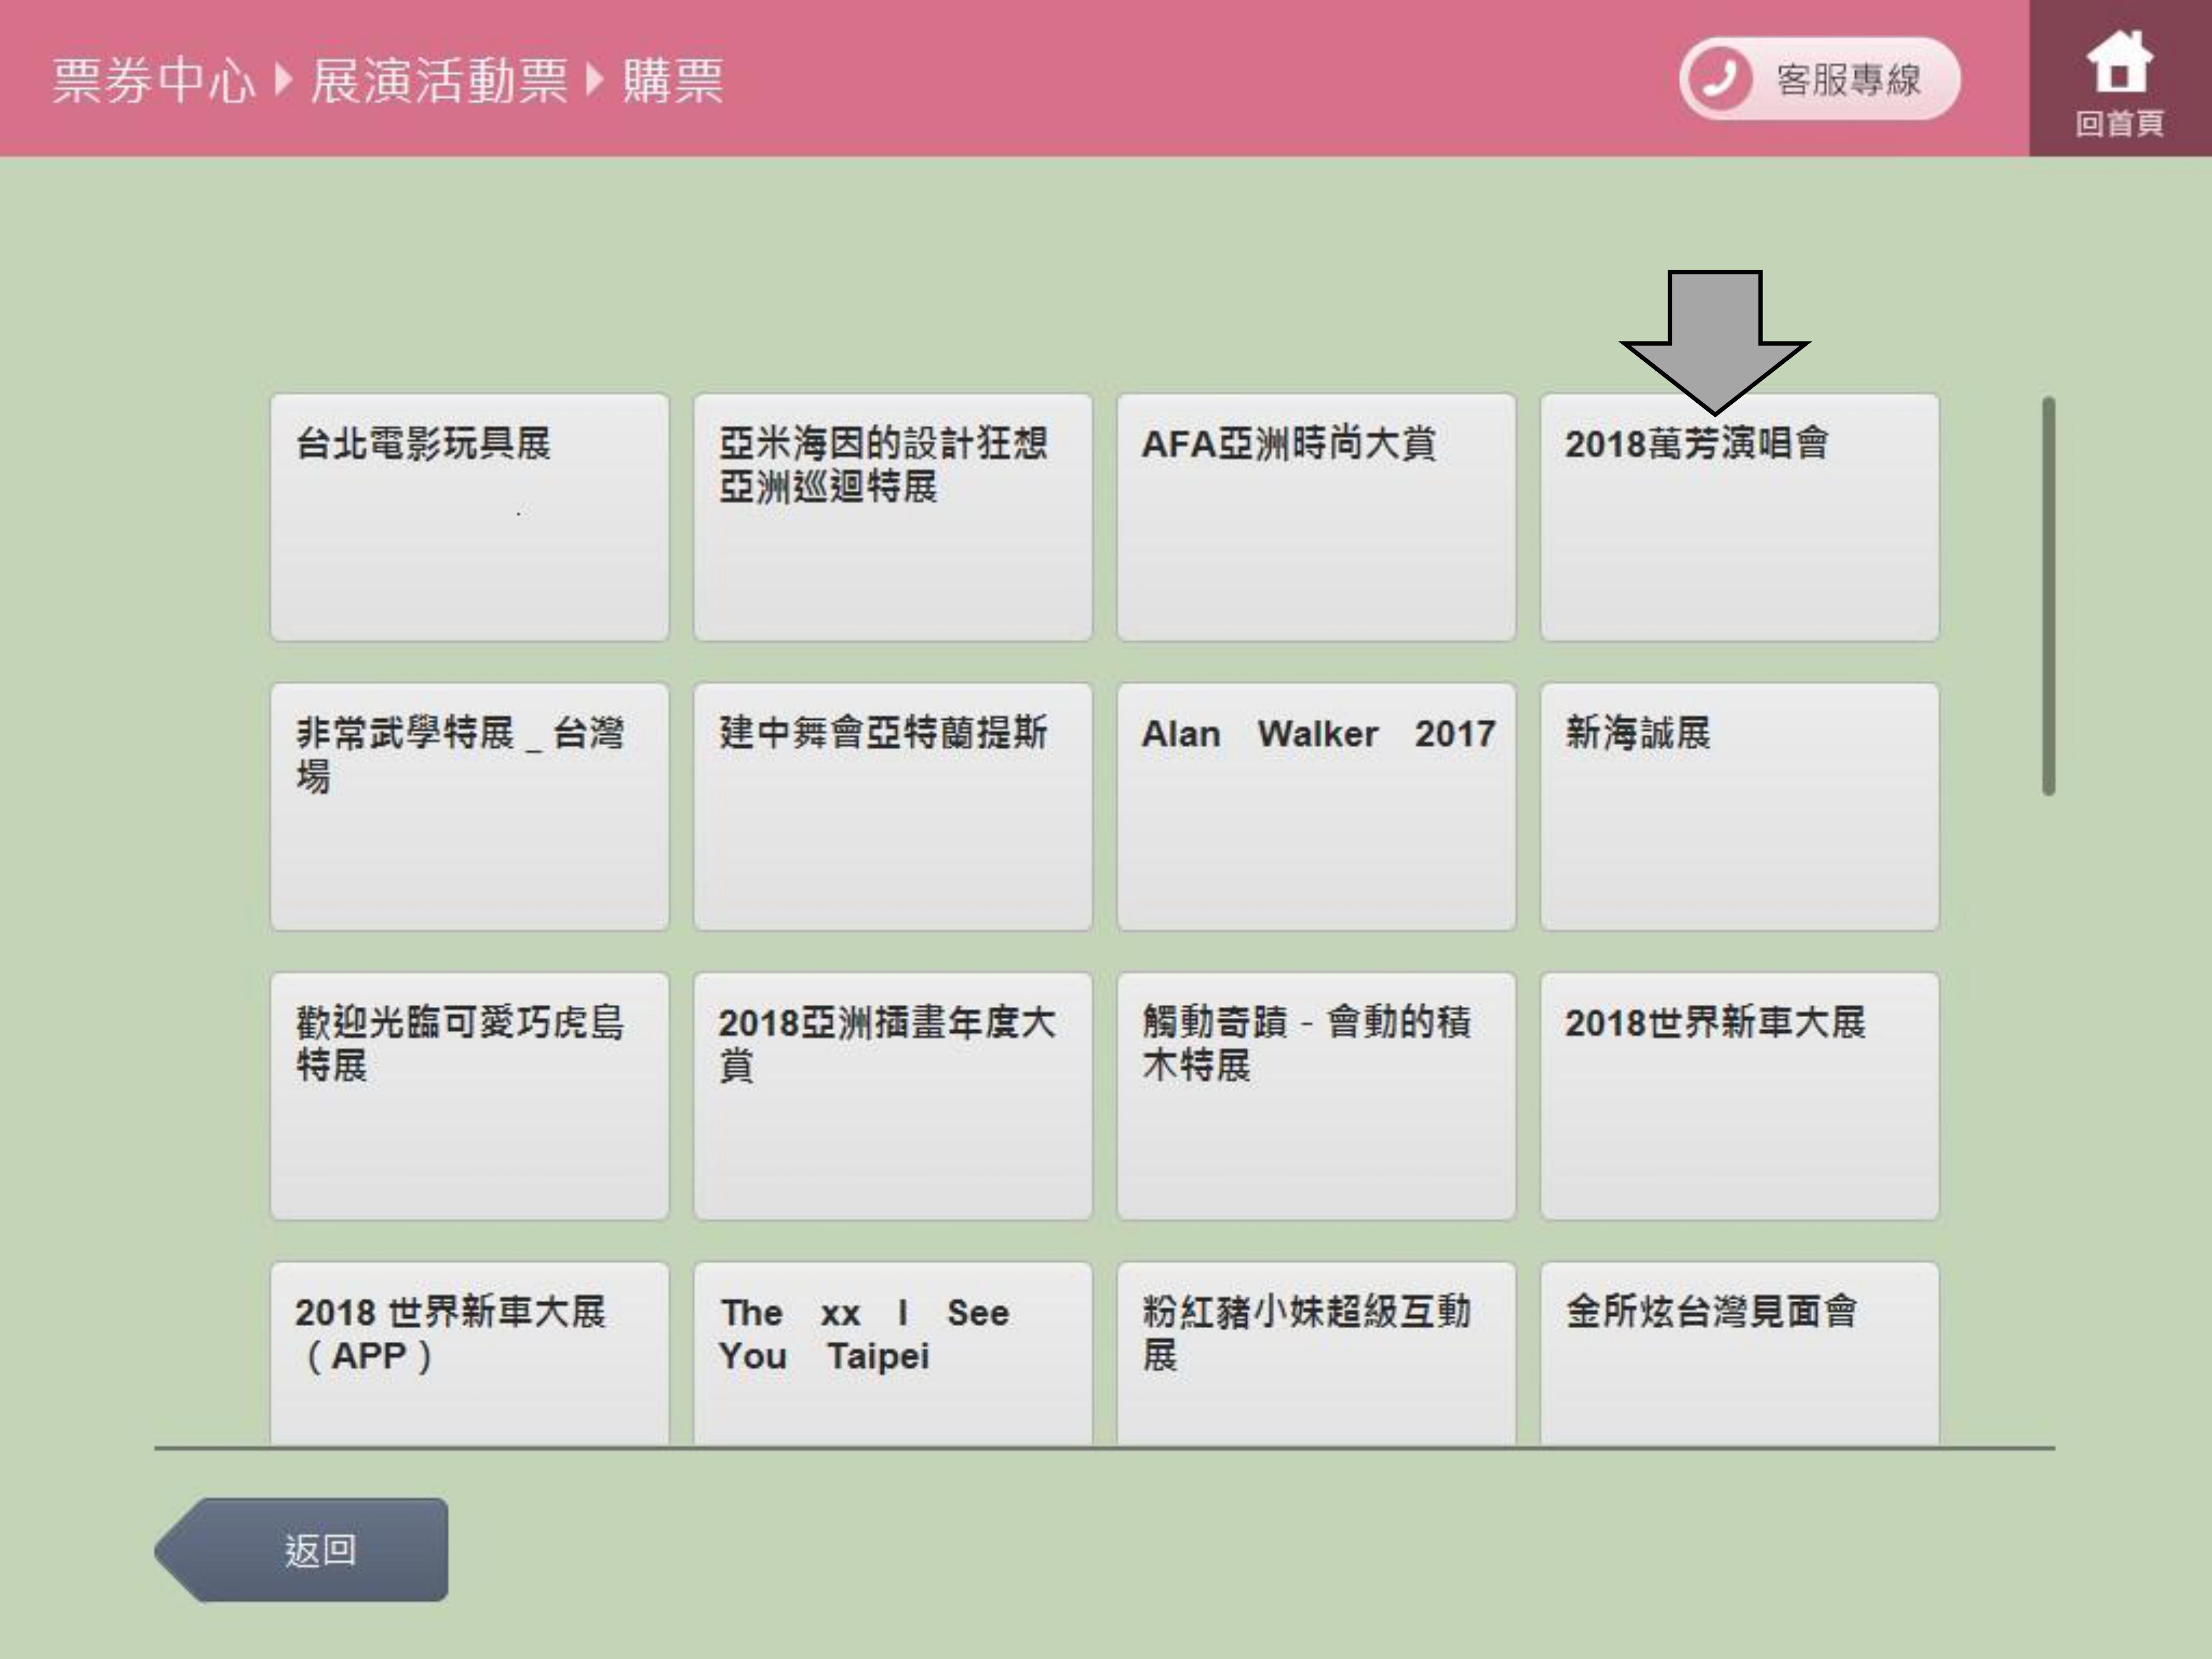Choose 歡迎光臨可愛巧虎島特展 tile

[469, 1095]
